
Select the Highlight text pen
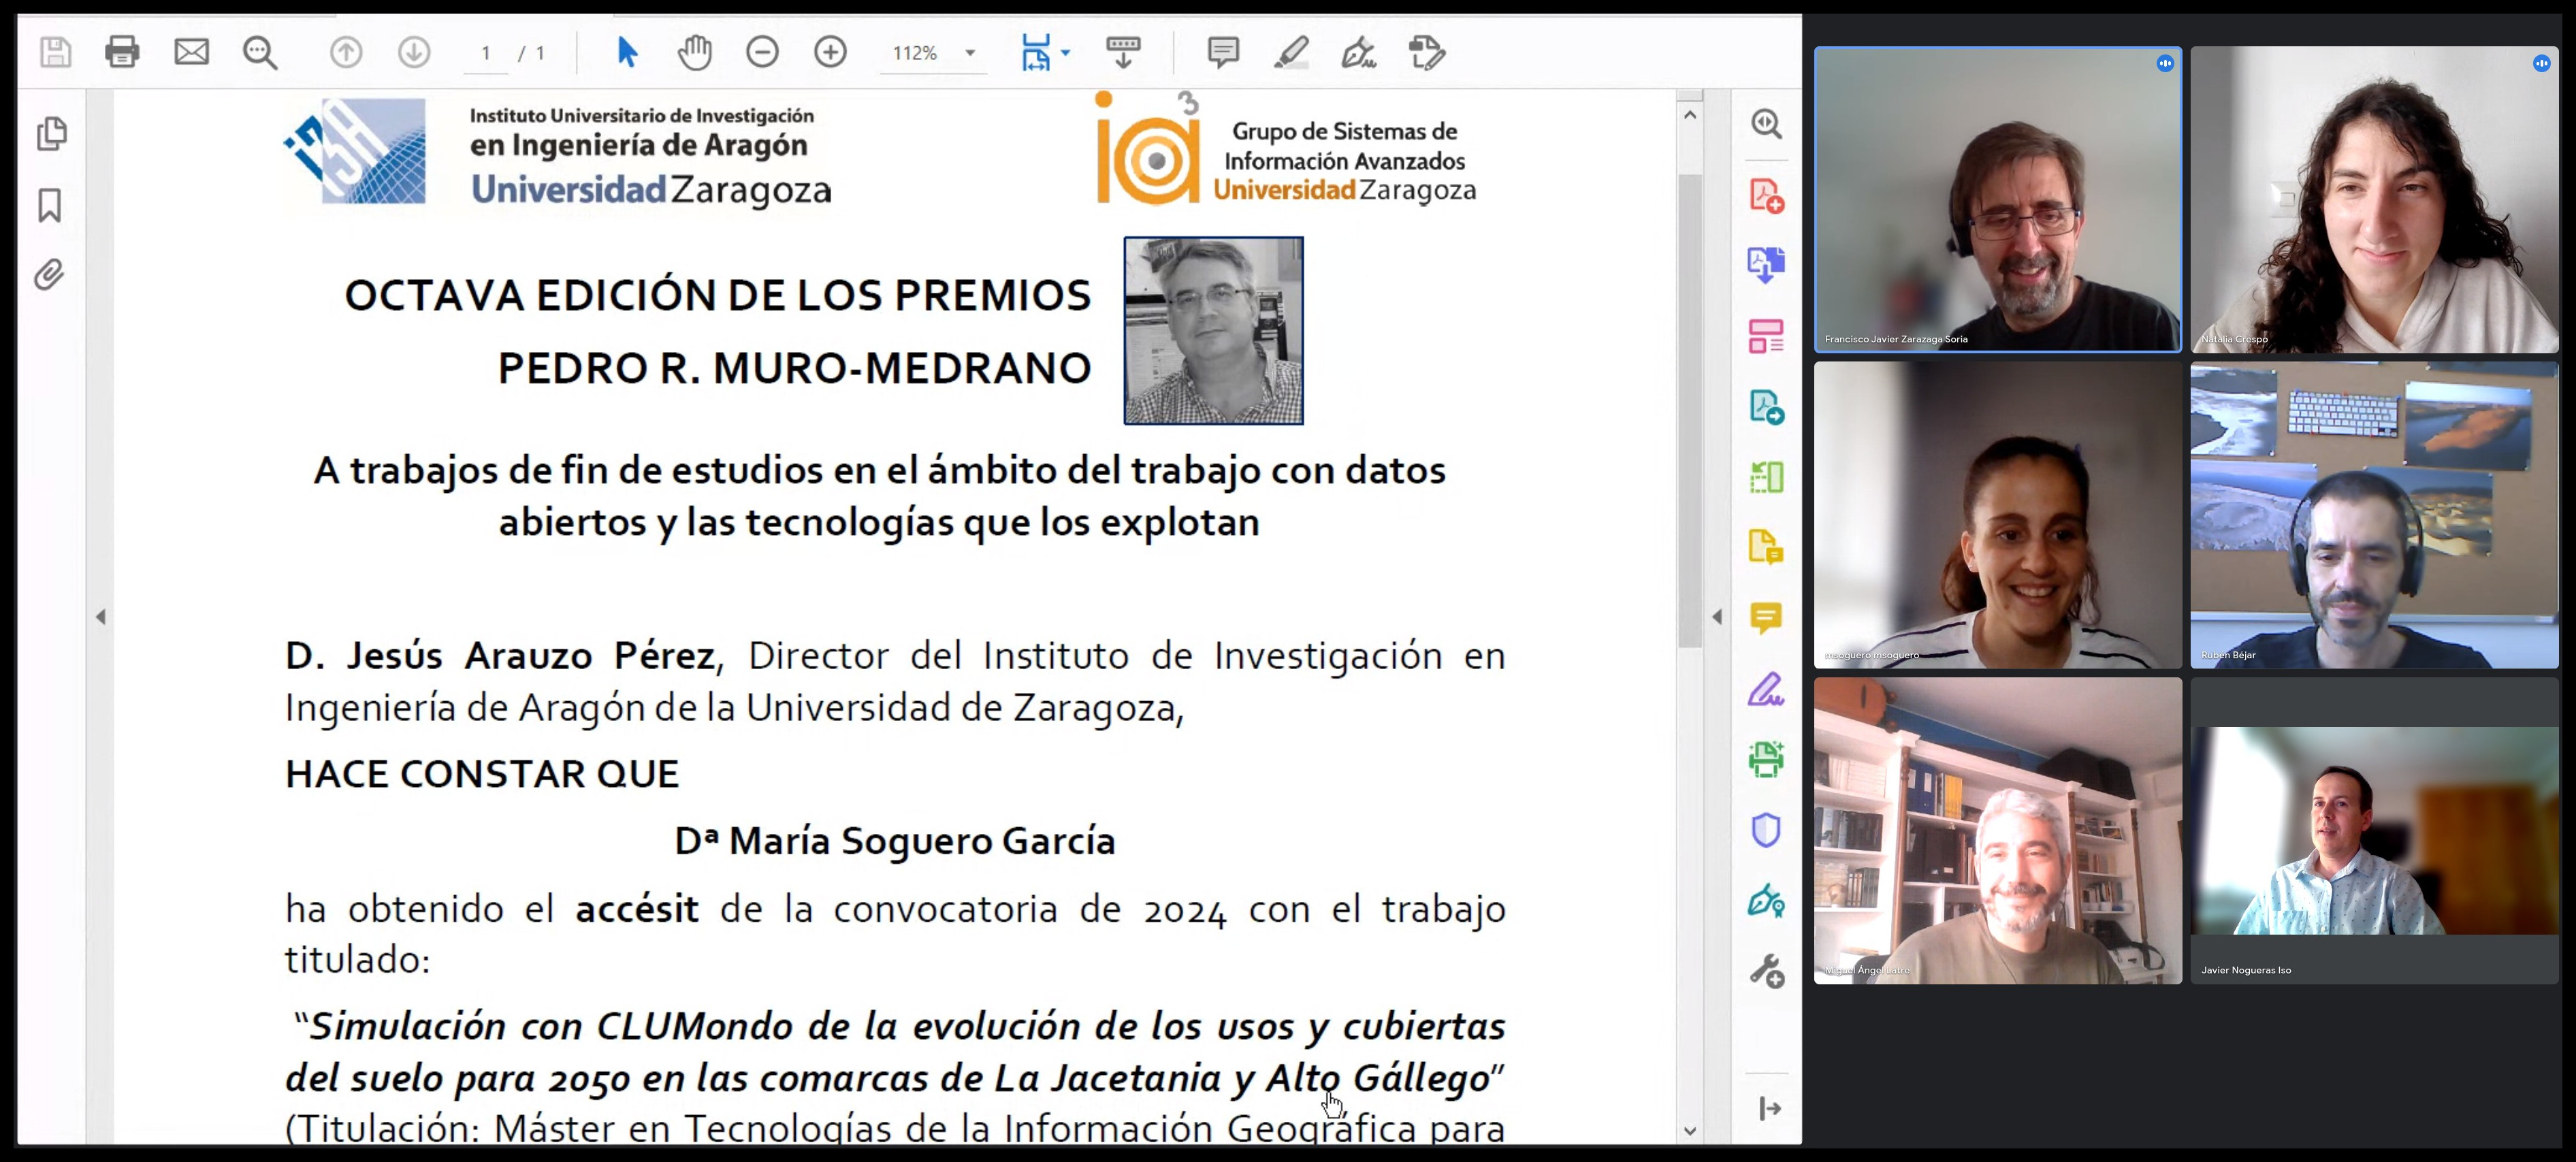(x=1291, y=52)
